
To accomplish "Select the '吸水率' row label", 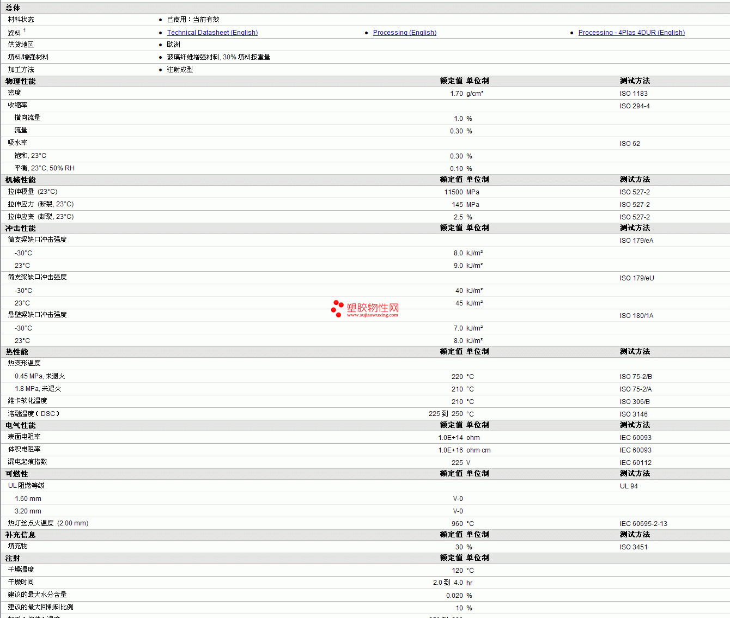I will (x=17, y=143).
